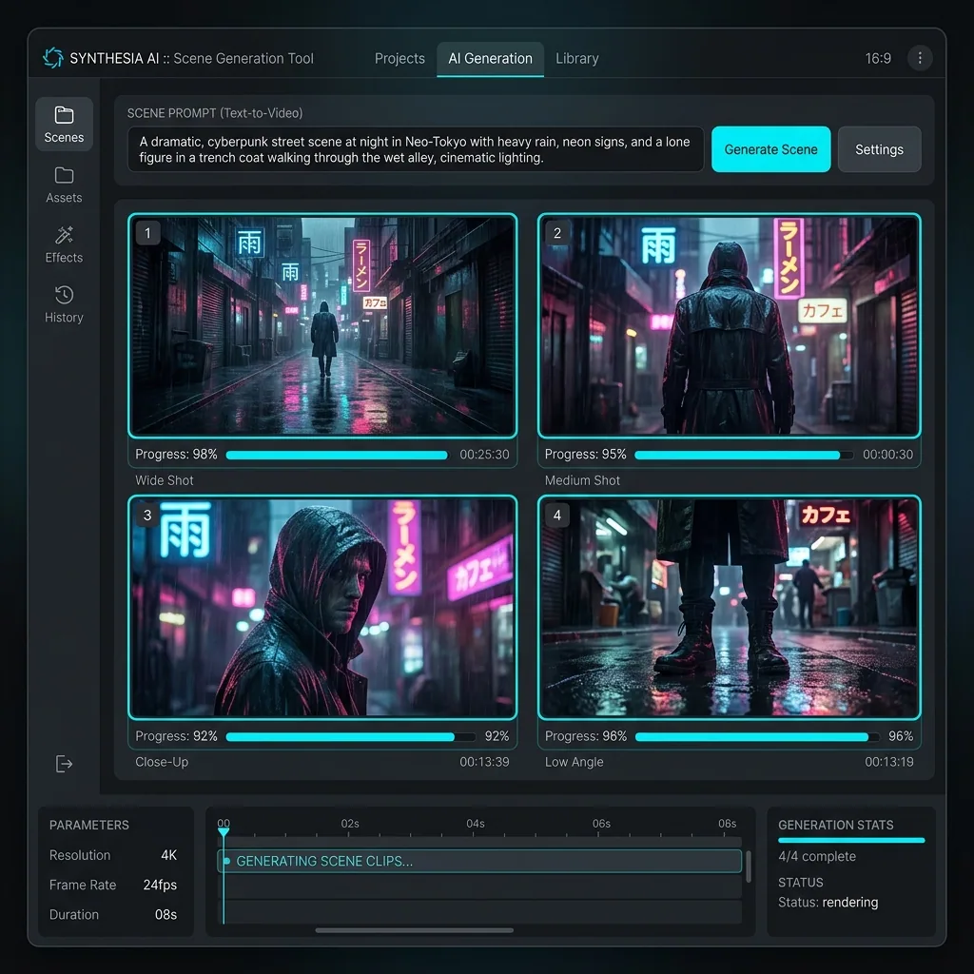974x974 pixels.
Task: Click the scene prompt text field
Action: (x=416, y=149)
